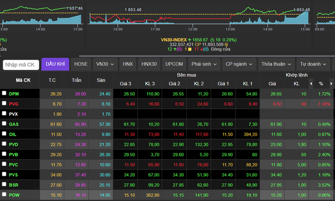Screen dimensions: 335x201
Task: Click the Giá 3 column header
Action: pyautogui.click(x=126, y=84)
